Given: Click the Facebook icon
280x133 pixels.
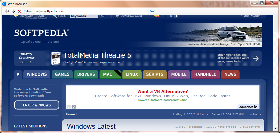Looking at the screenshot, I should (x=176, y=16).
